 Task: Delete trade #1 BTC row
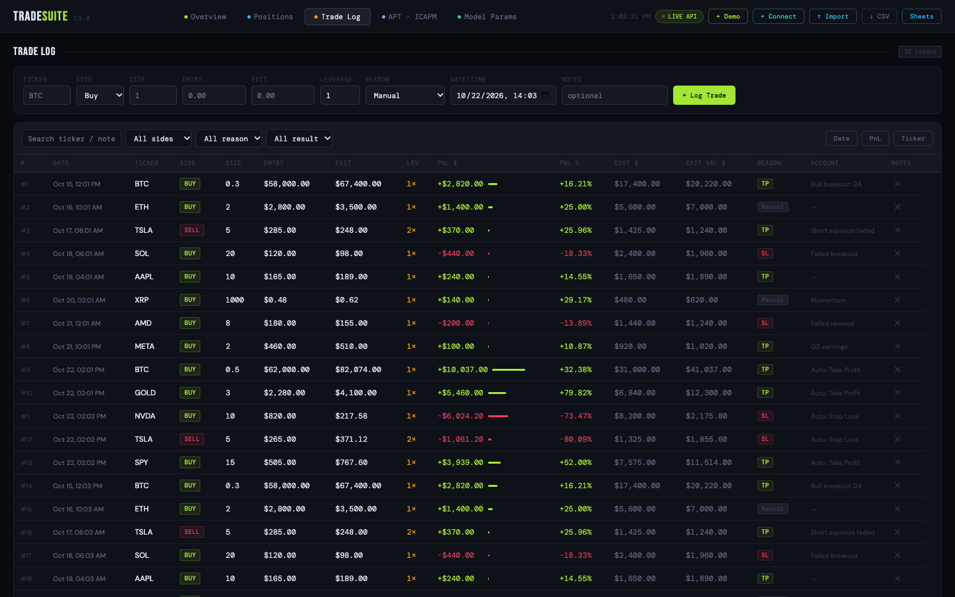897,184
